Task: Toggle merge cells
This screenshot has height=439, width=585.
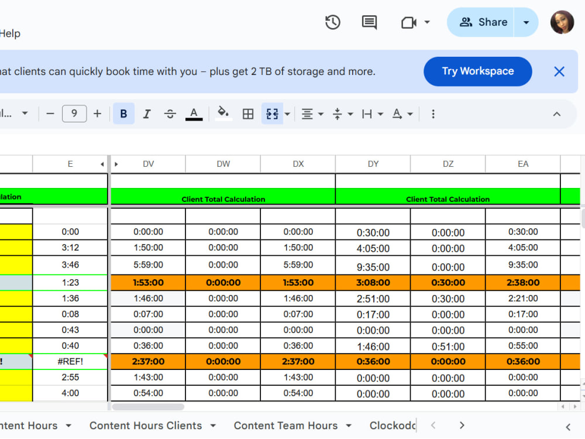Action: pos(272,114)
